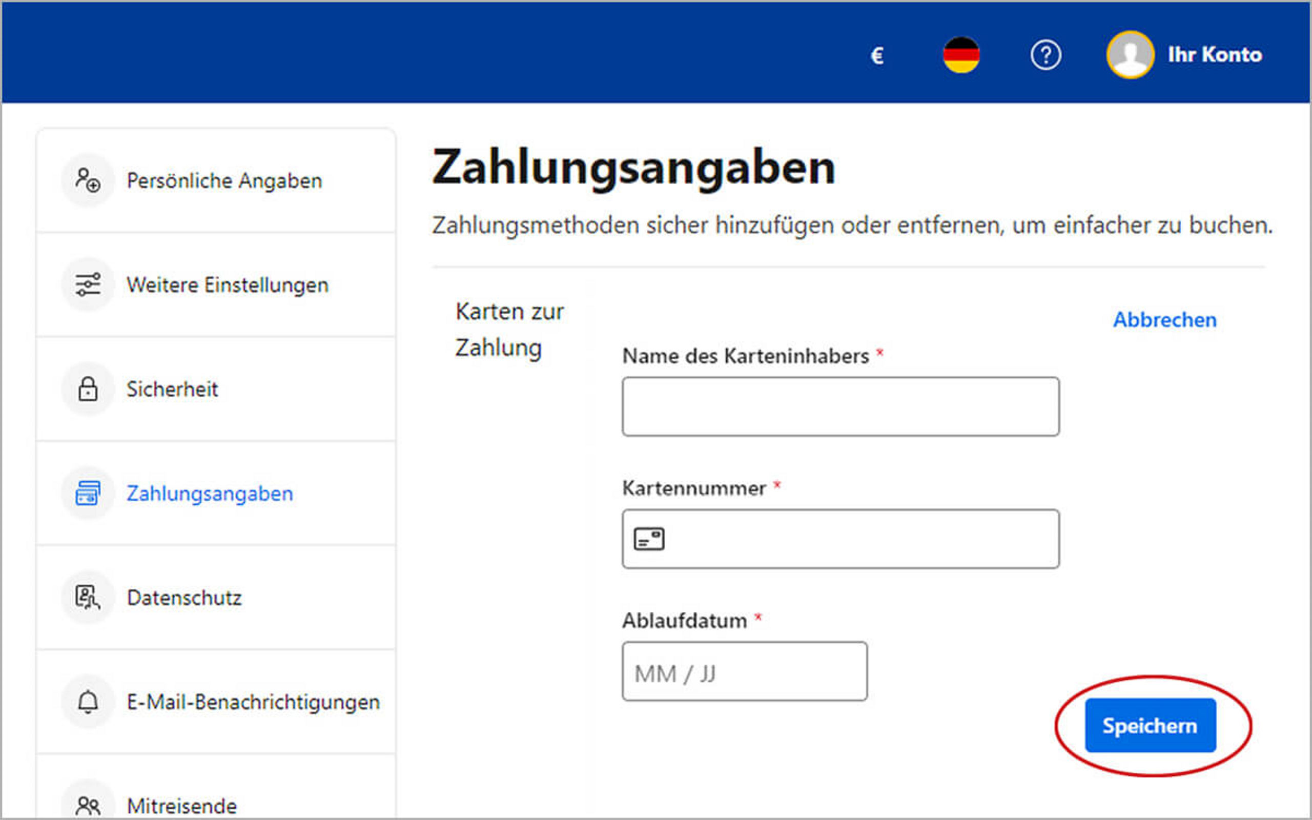The height and width of the screenshot is (820, 1312).
Task: Click into the Ablaufdatum MM / JJ field
Action: click(744, 671)
